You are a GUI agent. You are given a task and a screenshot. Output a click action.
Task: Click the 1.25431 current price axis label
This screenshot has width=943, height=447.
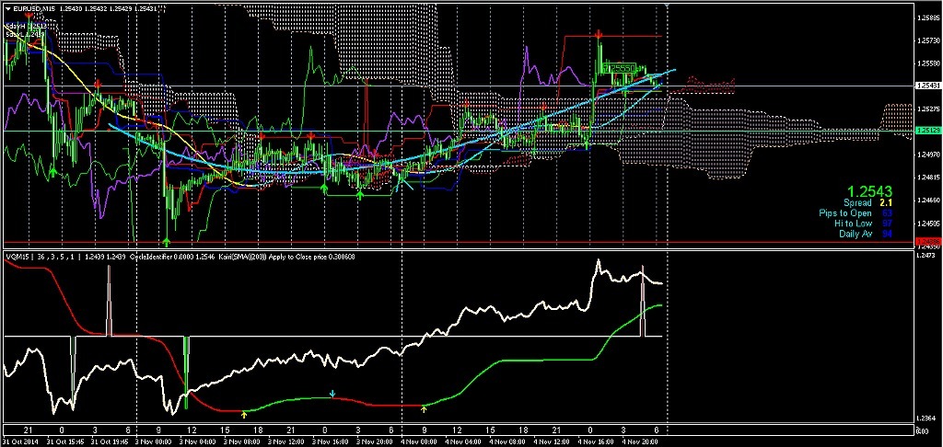(x=926, y=86)
